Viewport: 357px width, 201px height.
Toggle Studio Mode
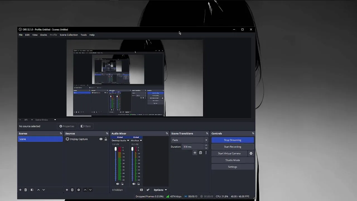coord(233,160)
